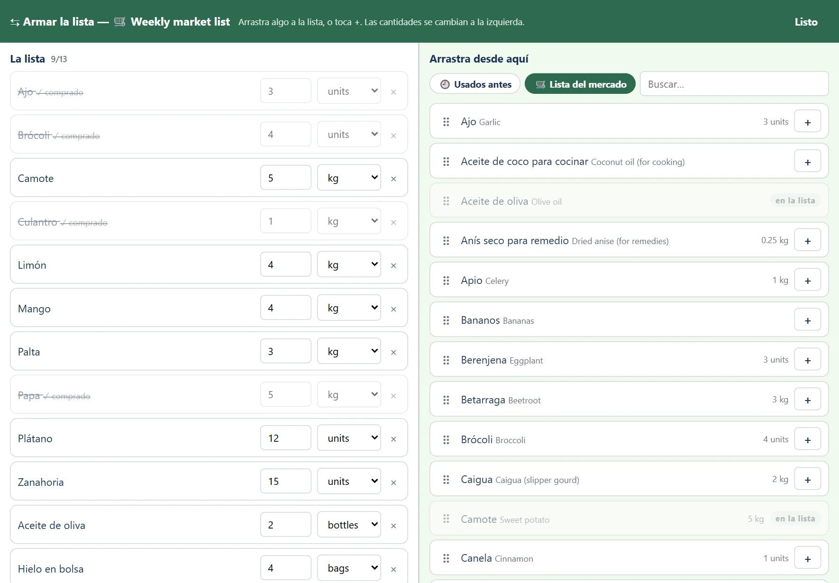Click the 9/13 list counter
This screenshot has width=839, height=583.
pyautogui.click(x=59, y=59)
